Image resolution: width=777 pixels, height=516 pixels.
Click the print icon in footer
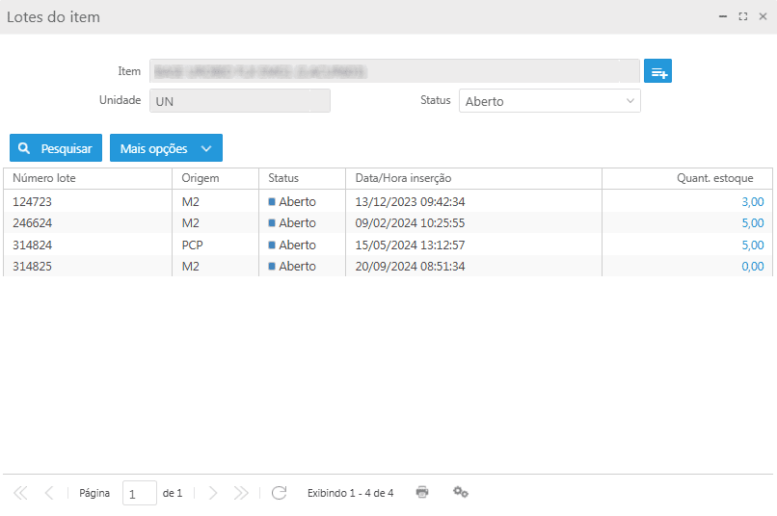click(x=422, y=492)
